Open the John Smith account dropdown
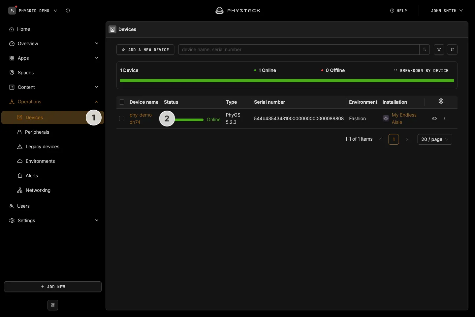This screenshot has height=317, width=475. point(447,11)
